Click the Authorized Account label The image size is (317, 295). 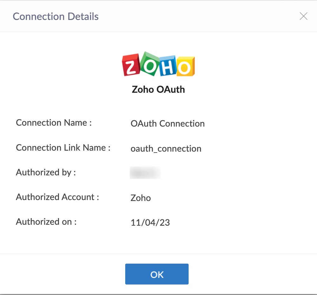click(57, 197)
